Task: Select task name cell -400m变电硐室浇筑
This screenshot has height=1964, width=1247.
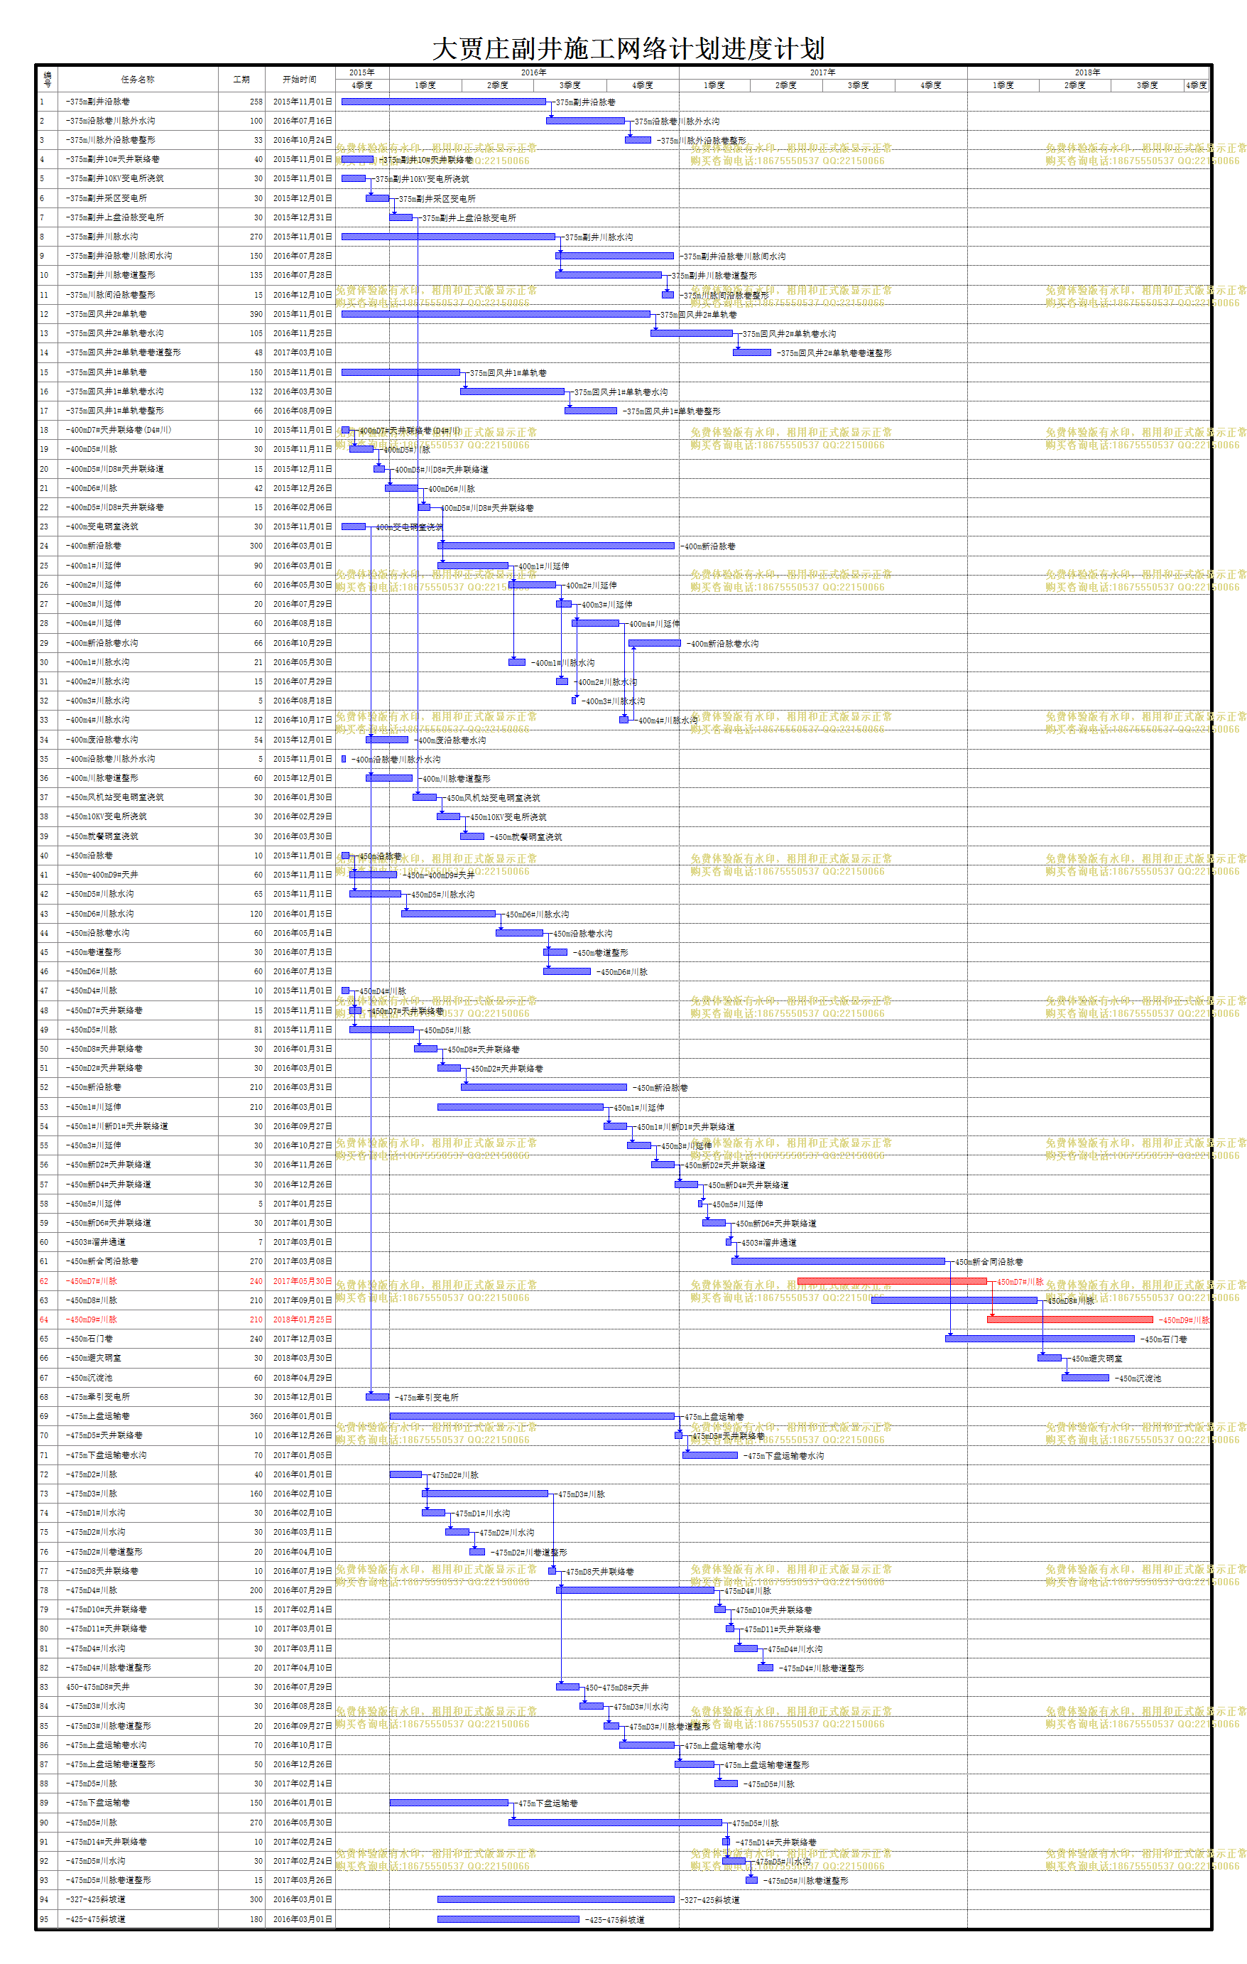Action: coord(138,527)
